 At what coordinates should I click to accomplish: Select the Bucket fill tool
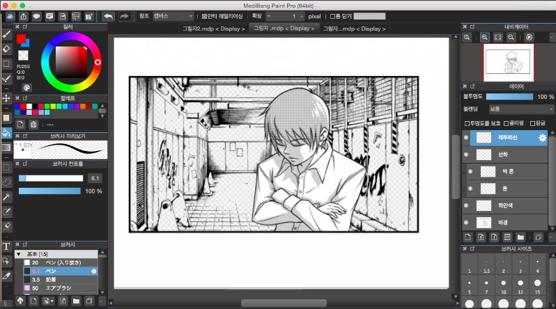point(6,133)
